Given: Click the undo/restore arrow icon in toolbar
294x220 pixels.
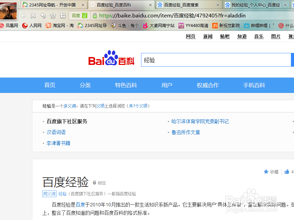Looking at the screenshot, I should [43, 16].
